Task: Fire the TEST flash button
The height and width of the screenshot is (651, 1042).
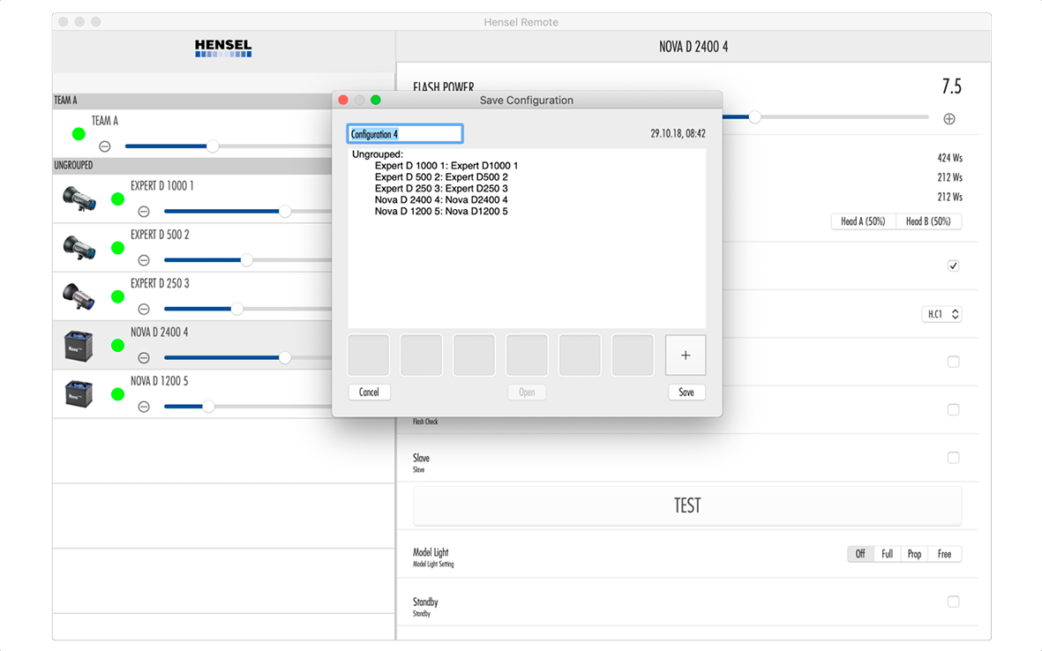Action: (687, 505)
